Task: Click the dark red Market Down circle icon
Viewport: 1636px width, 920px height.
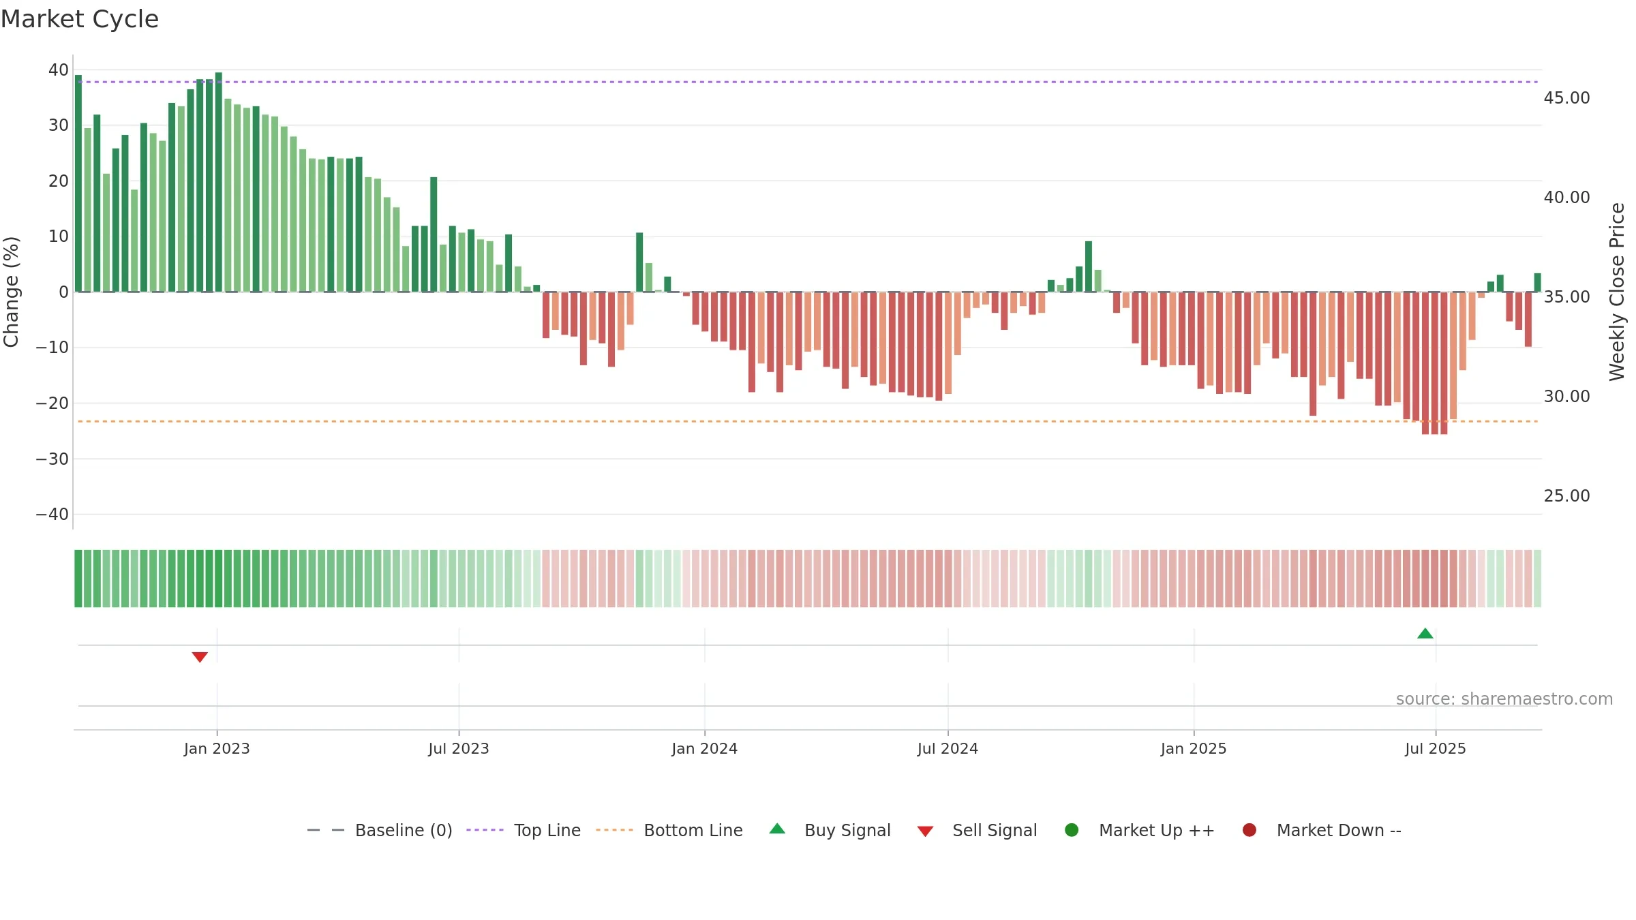Action: tap(1249, 830)
